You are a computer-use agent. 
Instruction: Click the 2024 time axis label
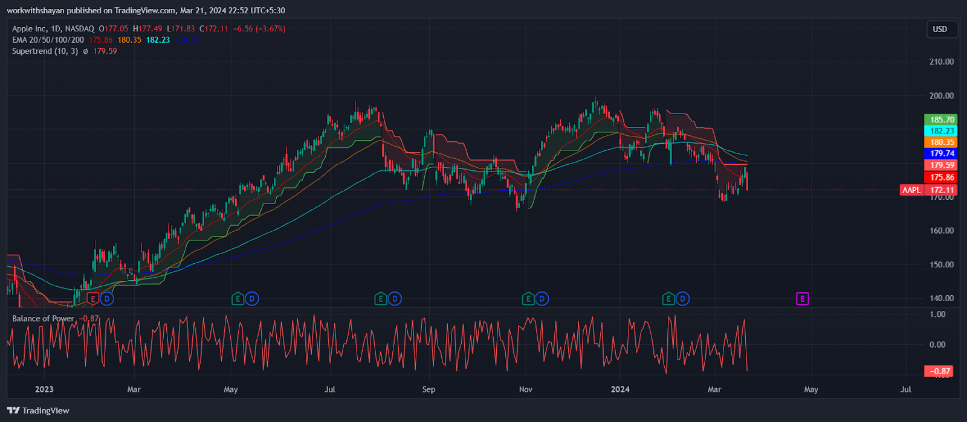click(620, 389)
